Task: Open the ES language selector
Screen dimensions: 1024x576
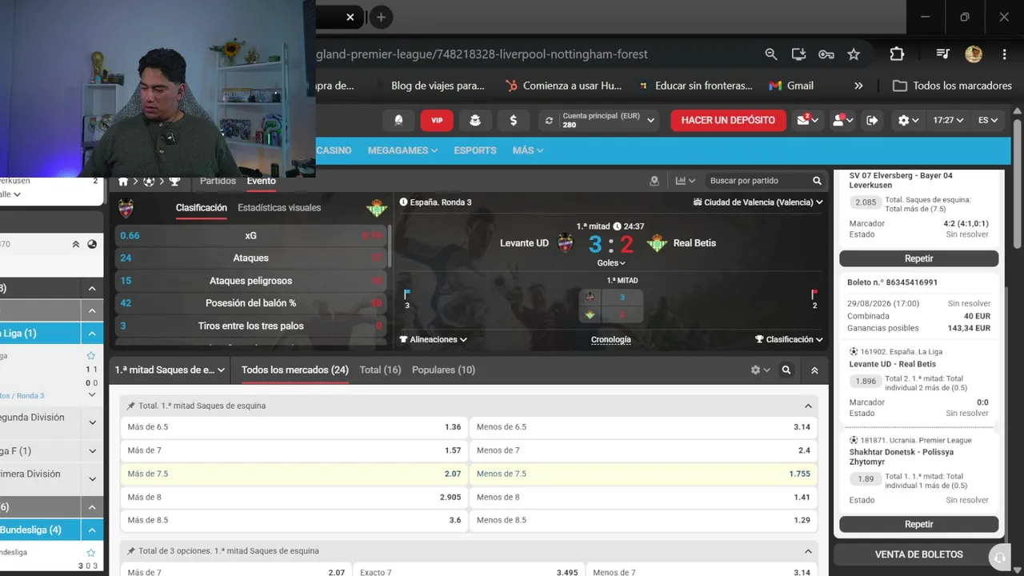Action: (988, 120)
